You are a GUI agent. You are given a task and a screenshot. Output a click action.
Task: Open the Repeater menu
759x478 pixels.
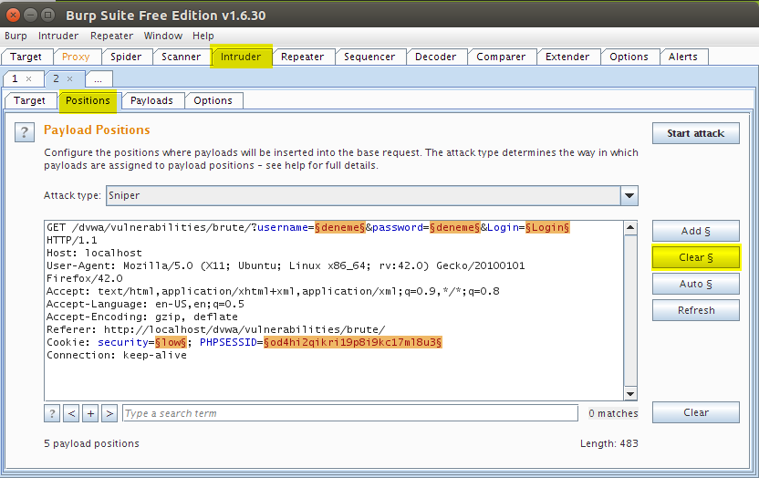click(111, 36)
